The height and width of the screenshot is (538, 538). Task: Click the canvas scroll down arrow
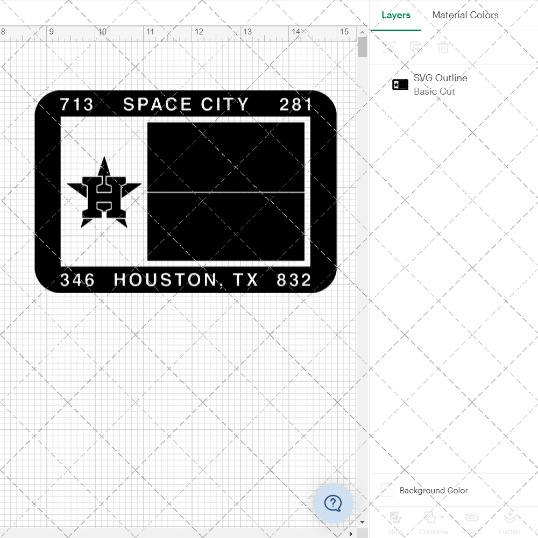click(362, 522)
